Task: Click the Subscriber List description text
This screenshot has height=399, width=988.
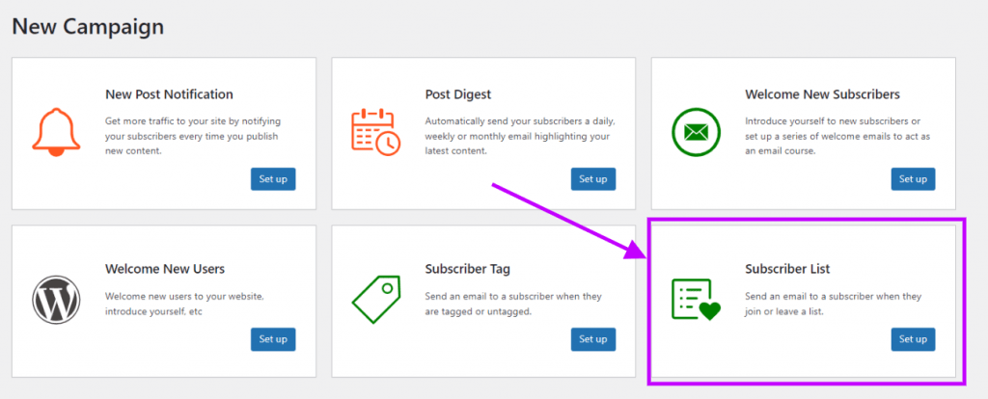Action: coord(833,304)
